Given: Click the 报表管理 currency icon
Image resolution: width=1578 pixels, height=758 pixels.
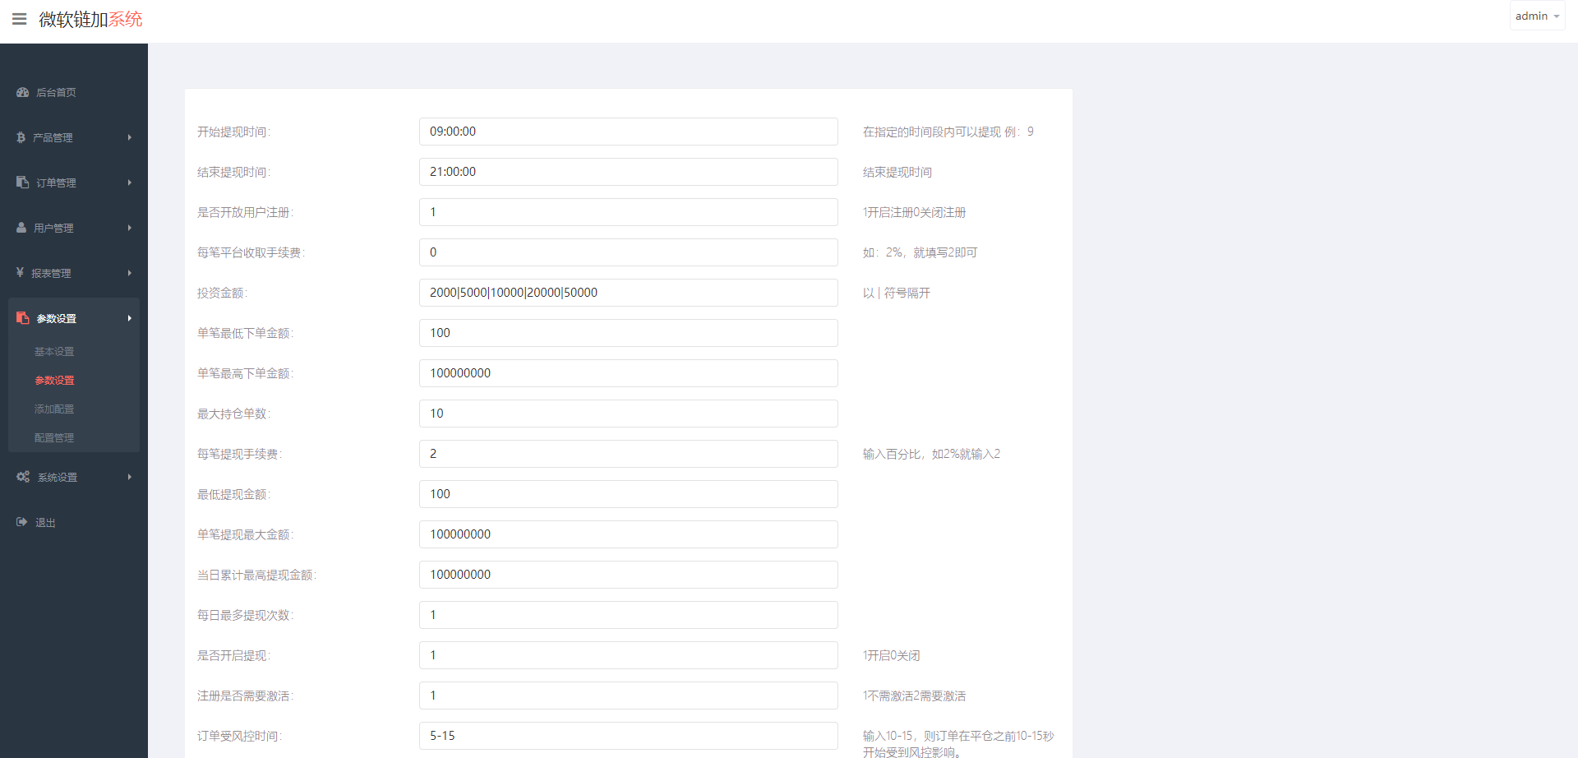Looking at the screenshot, I should click(x=22, y=273).
